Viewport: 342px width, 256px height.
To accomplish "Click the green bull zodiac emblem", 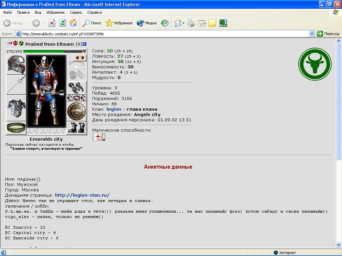I will [x=315, y=64].
